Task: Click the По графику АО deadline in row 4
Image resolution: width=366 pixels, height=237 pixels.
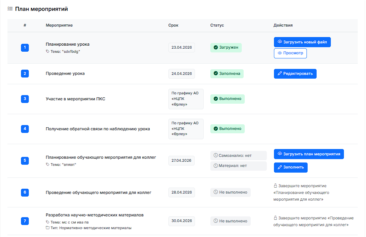Action: pyautogui.click(x=186, y=129)
